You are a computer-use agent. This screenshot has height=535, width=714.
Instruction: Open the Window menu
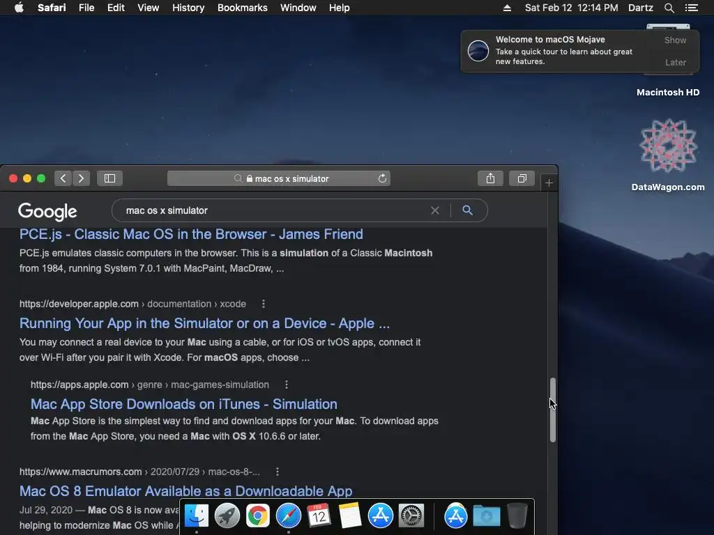[298, 8]
